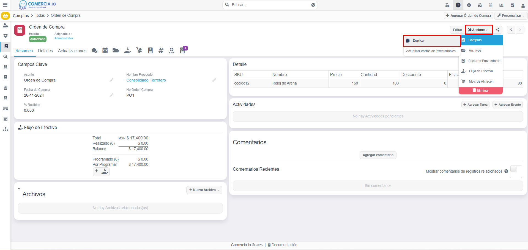Go to previous record arrow
Screen dimensions: 528x250
click(x=511, y=30)
